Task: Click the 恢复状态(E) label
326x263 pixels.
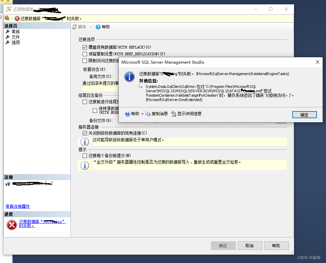Action: tap(95, 69)
